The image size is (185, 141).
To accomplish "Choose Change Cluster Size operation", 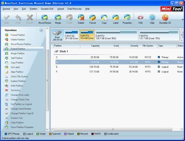I will pyautogui.click(x=20, y=100).
